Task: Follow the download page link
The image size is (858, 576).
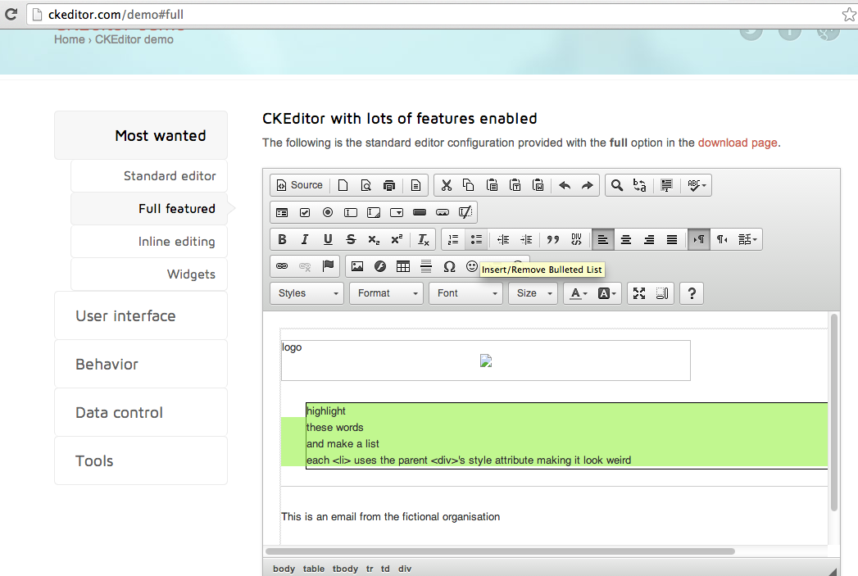Action: (x=737, y=143)
